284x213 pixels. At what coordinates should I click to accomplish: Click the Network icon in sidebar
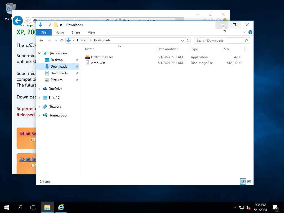coord(45,106)
